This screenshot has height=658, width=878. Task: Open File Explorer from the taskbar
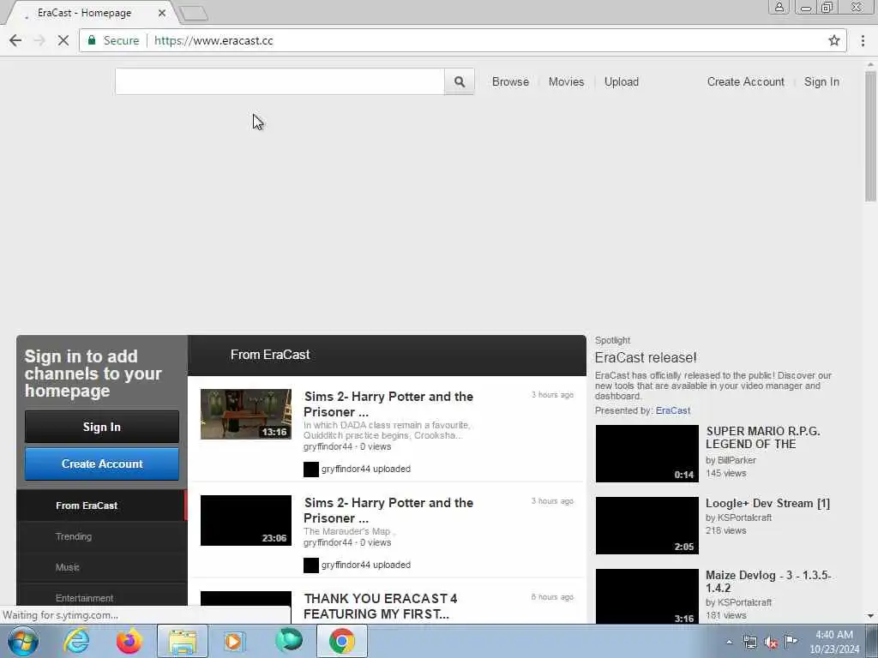click(x=183, y=641)
